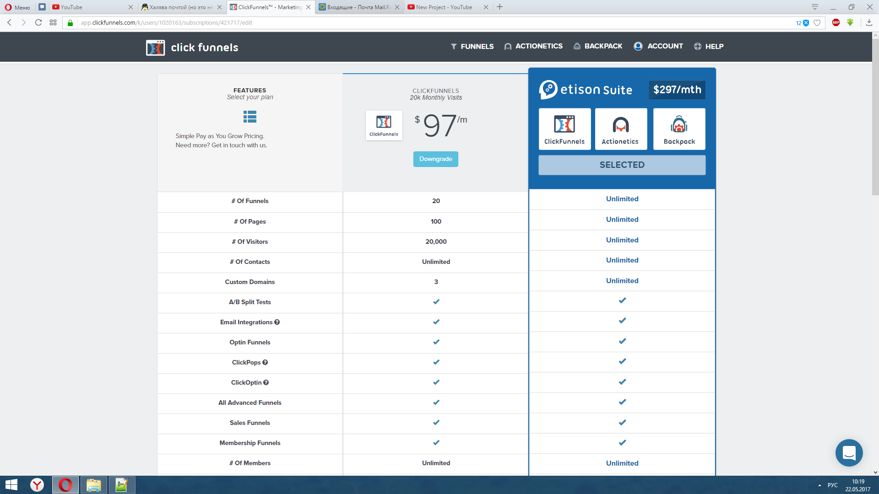879x494 pixels.
Task: Click the ClickFunnels logo tile beside $97 price
Action: coord(384,125)
